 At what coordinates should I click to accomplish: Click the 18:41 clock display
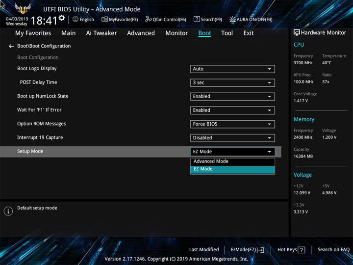click(x=44, y=21)
